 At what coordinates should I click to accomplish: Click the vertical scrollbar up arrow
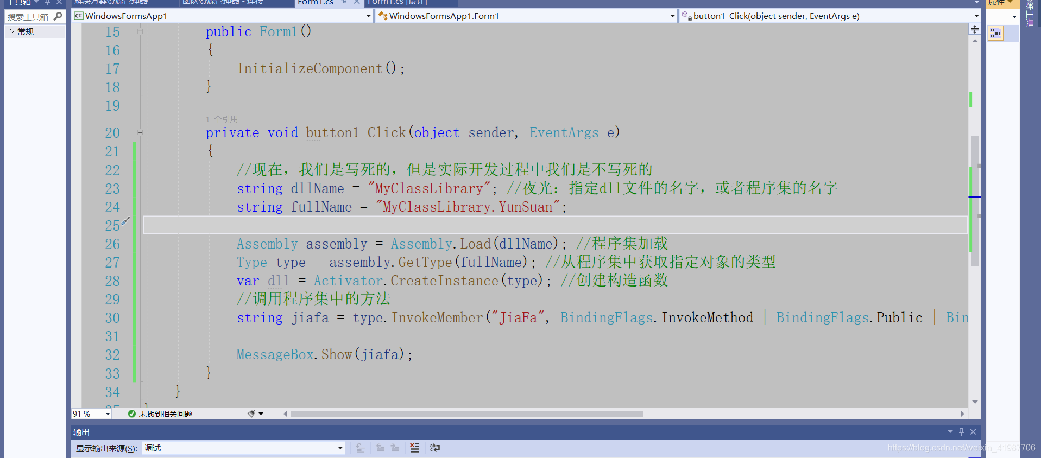(975, 41)
